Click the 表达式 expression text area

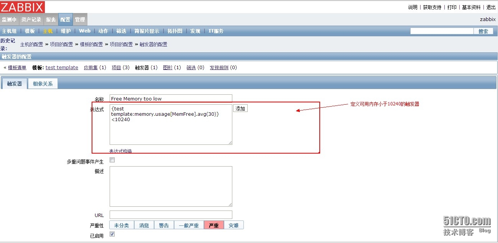(x=171, y=125)
